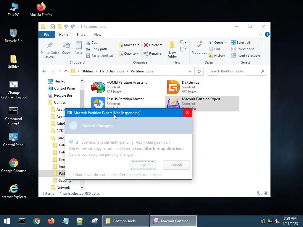The image size is (303, 227).
Task: Click Partition Tools taskbar button
Action: (125, 221)
